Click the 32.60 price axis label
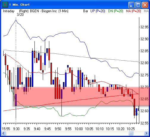Viewport: 150px width, 137px height. [x=144, y=111]
